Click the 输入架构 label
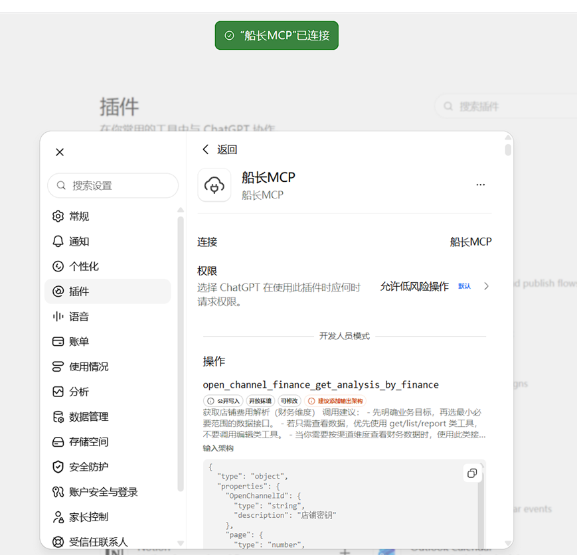Image resolution: width=577 pixels, height=555 pixels. [218, 448]
